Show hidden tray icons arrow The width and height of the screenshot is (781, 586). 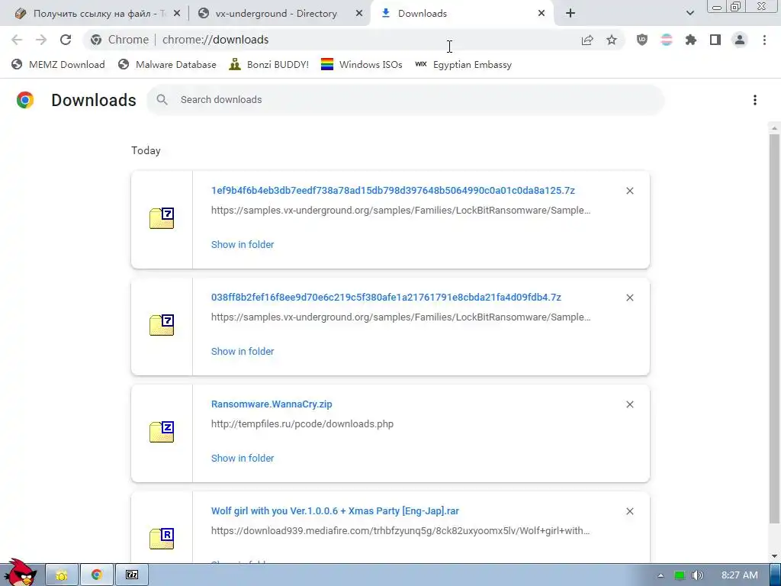[660, 575]
